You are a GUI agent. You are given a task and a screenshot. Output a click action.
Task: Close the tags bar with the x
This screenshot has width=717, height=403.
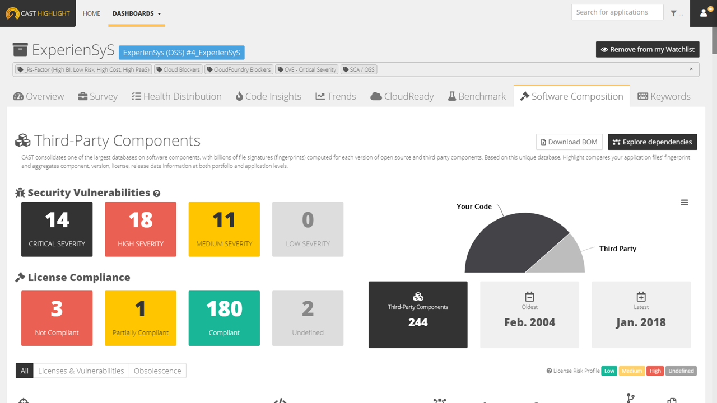click(x=691, y=69)
